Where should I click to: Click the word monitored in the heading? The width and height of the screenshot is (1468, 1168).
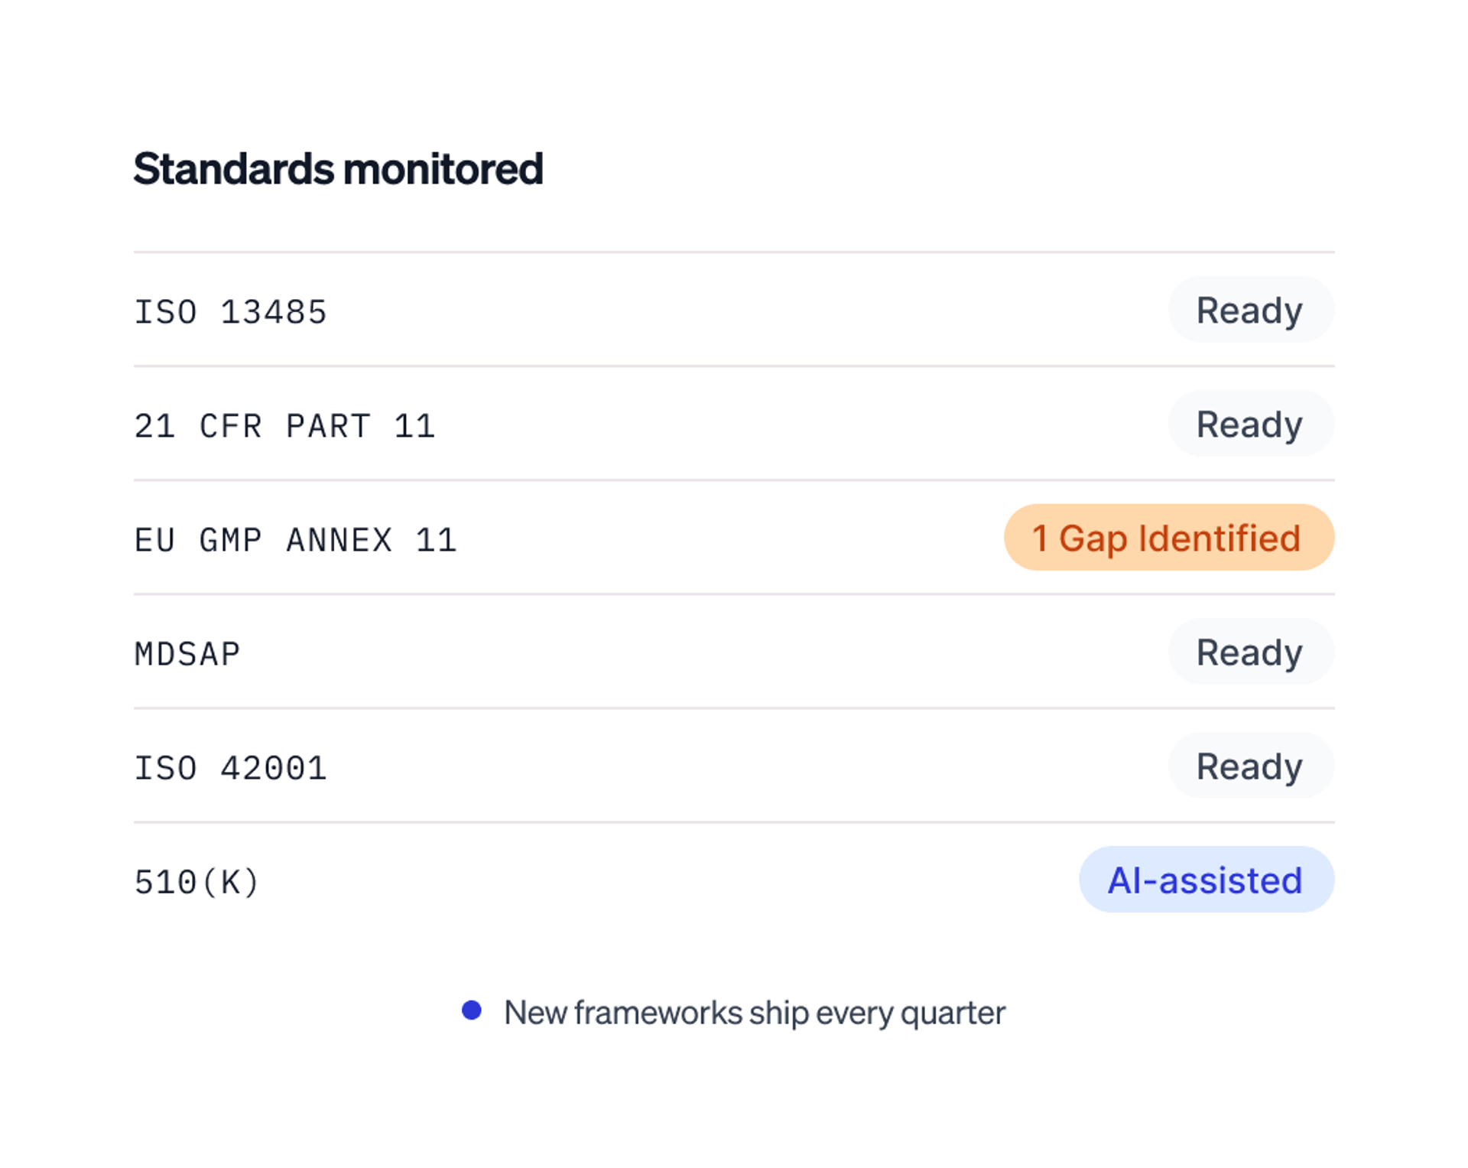(443, 168)
